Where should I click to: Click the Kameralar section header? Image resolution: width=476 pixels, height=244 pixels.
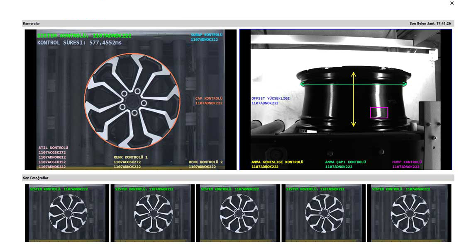(32, 24)
